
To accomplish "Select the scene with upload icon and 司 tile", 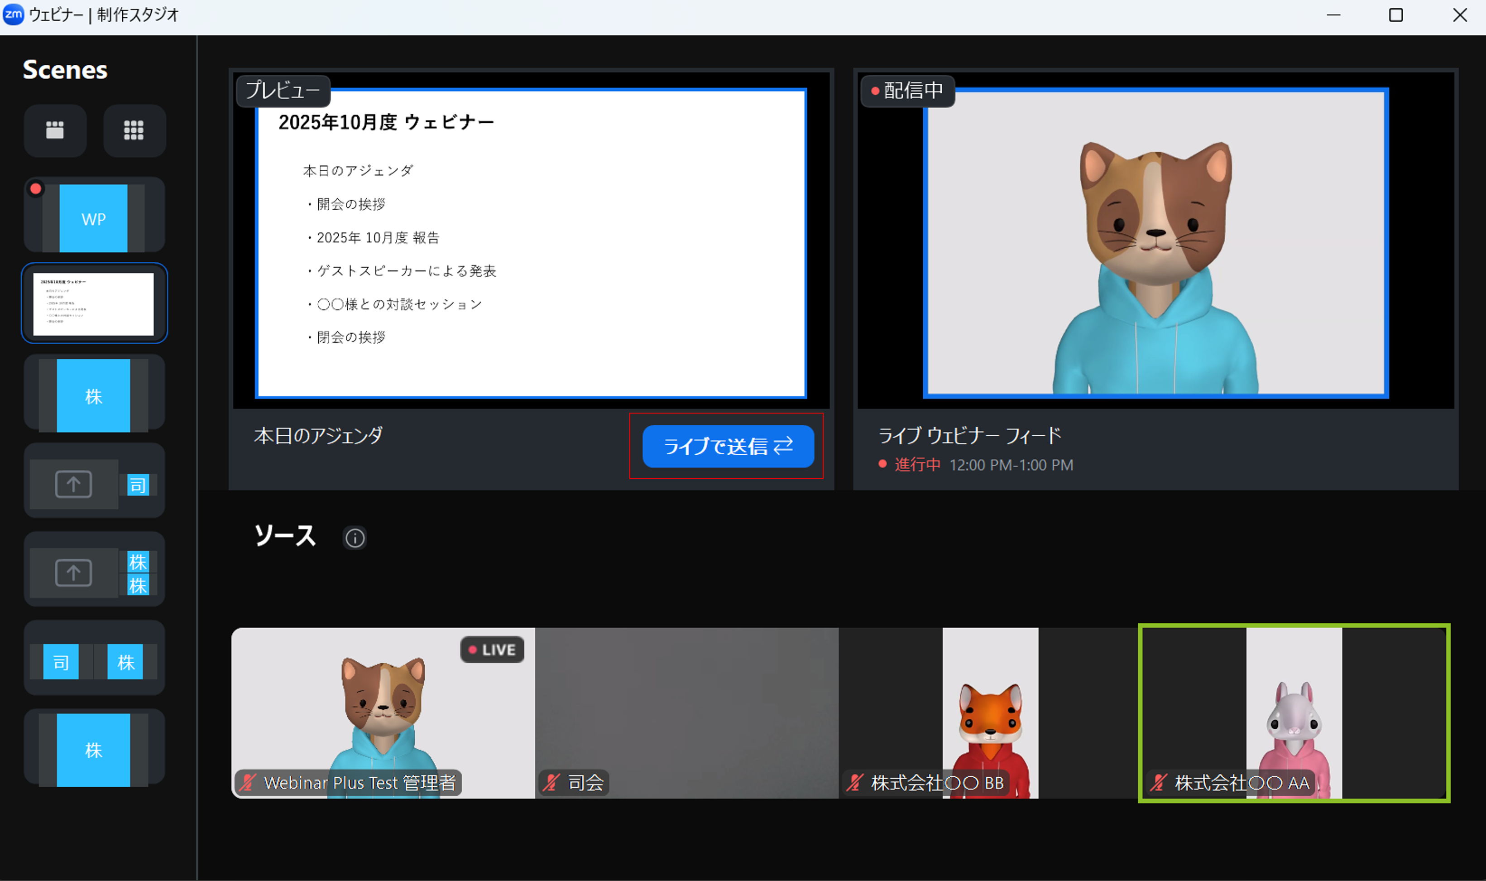I will (94, 481).
